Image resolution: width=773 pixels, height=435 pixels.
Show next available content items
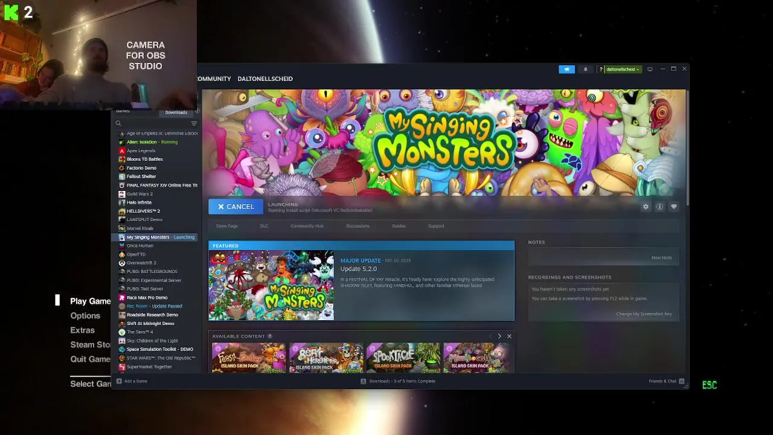point(499,336)
